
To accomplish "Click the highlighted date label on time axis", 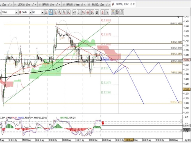I will 129,140.
